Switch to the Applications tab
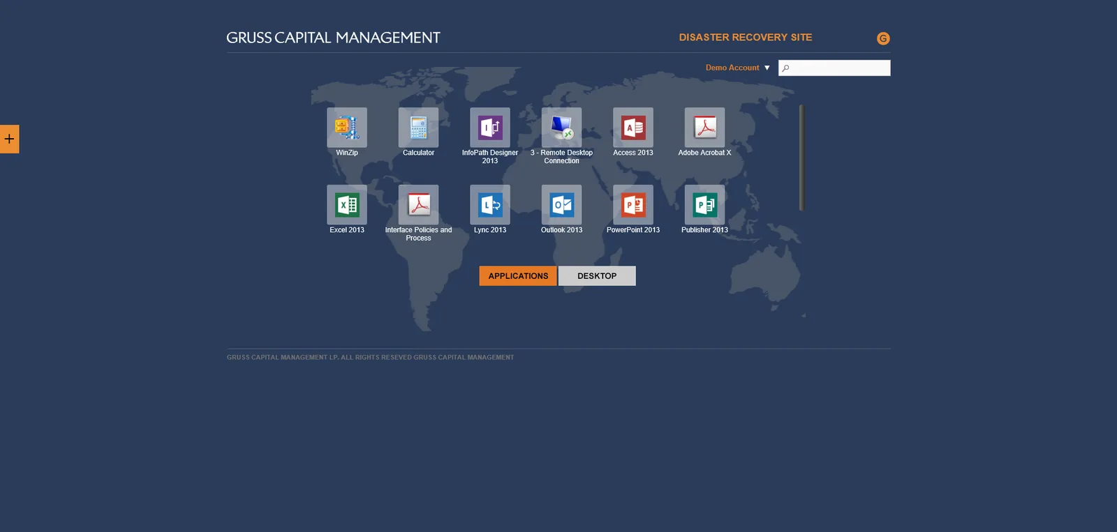 [x=518, y=276]
